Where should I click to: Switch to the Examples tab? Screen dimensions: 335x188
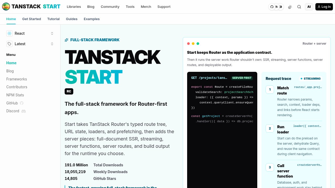pyautogui.click(x=92, y=19)
